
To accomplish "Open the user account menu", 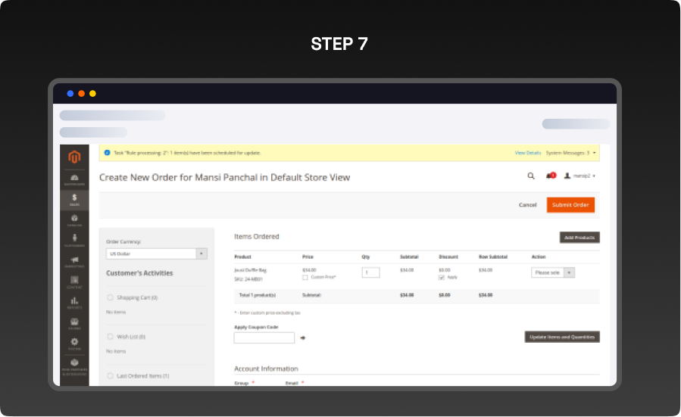I will 579,176.
